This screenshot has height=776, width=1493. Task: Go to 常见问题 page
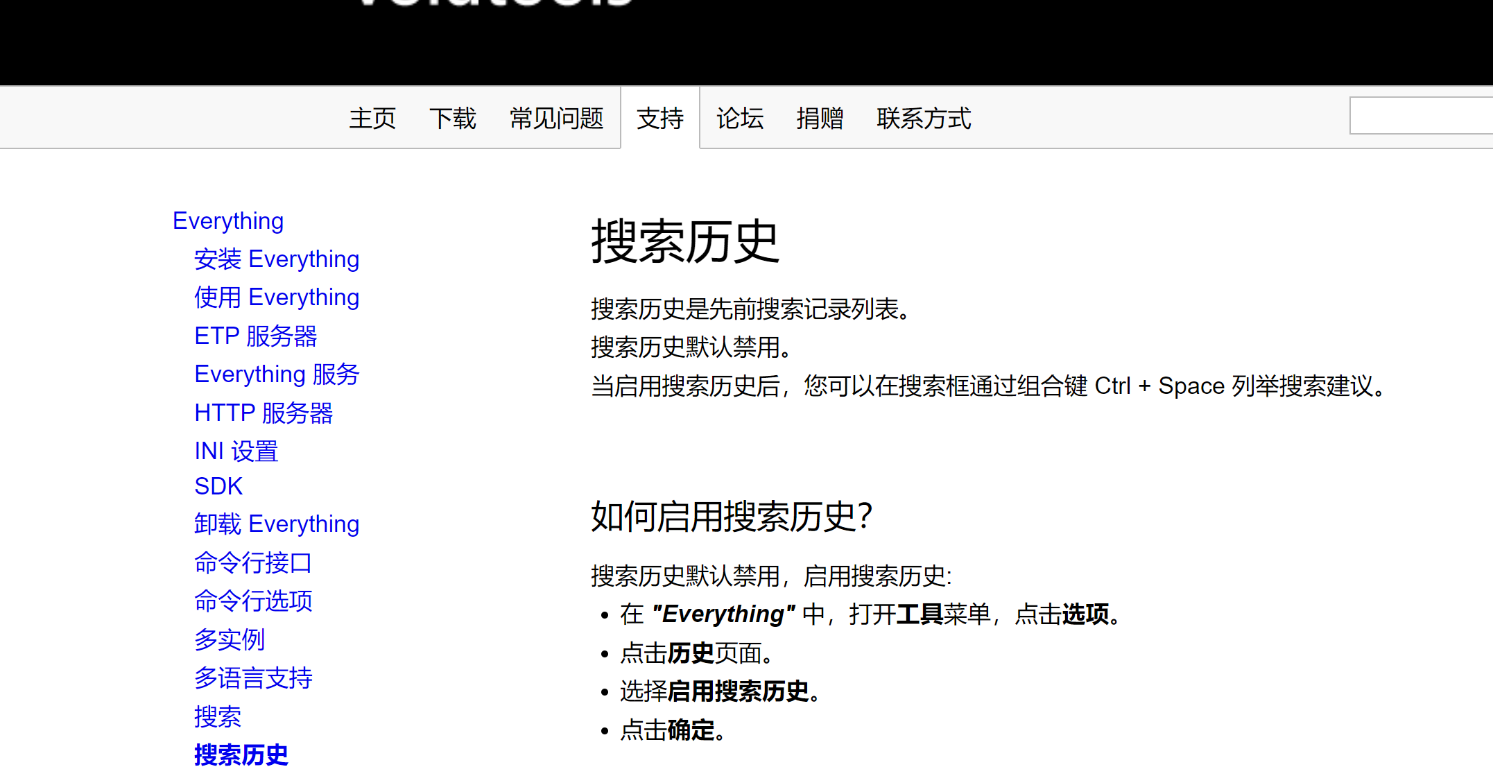tap(556, 119)
